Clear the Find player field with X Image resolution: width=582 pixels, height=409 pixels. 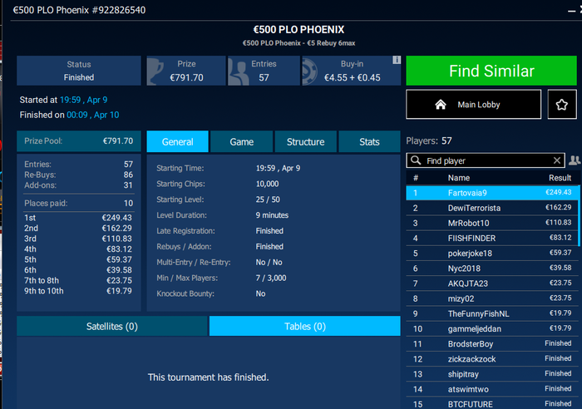[x=557, y=160]
